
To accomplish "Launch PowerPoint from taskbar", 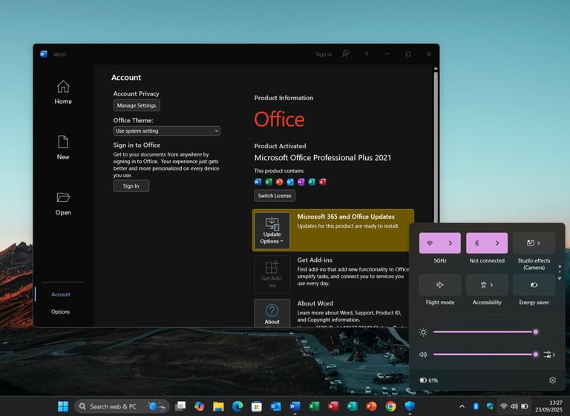I will pyautogui.click(x=372, y=406).
